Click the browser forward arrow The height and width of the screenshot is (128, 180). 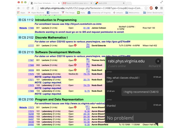coord(23,8)
